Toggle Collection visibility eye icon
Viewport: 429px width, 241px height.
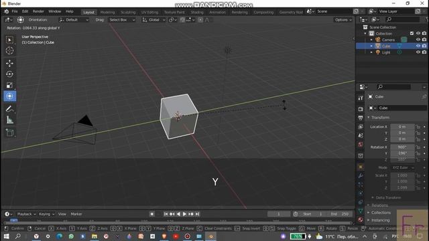[x=418, y=33]
